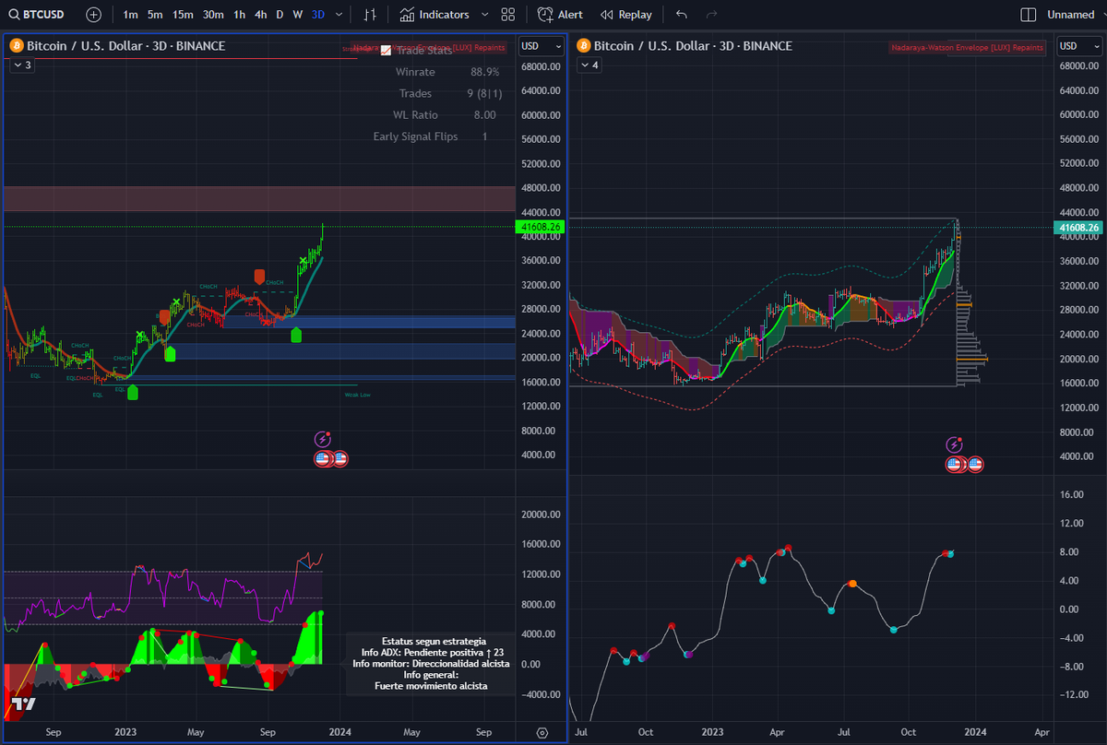The width and height of the screenshot is (1107, 745).
Task: Click the Early Signal Flips row
Action: click(431, 136)
